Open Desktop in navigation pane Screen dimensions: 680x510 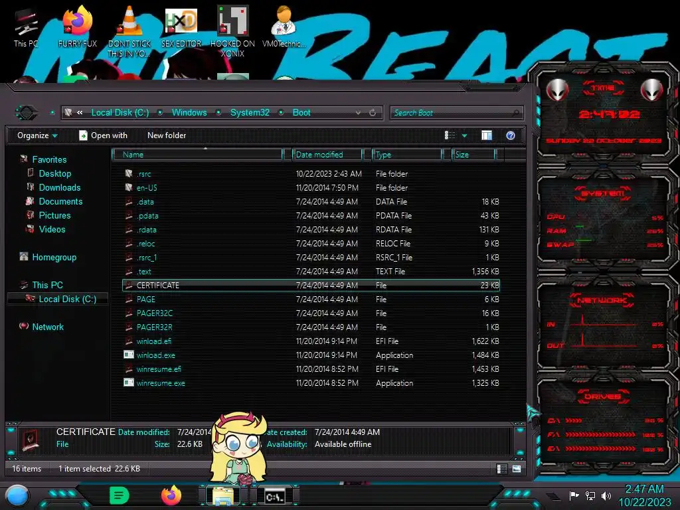click(54, 173)
